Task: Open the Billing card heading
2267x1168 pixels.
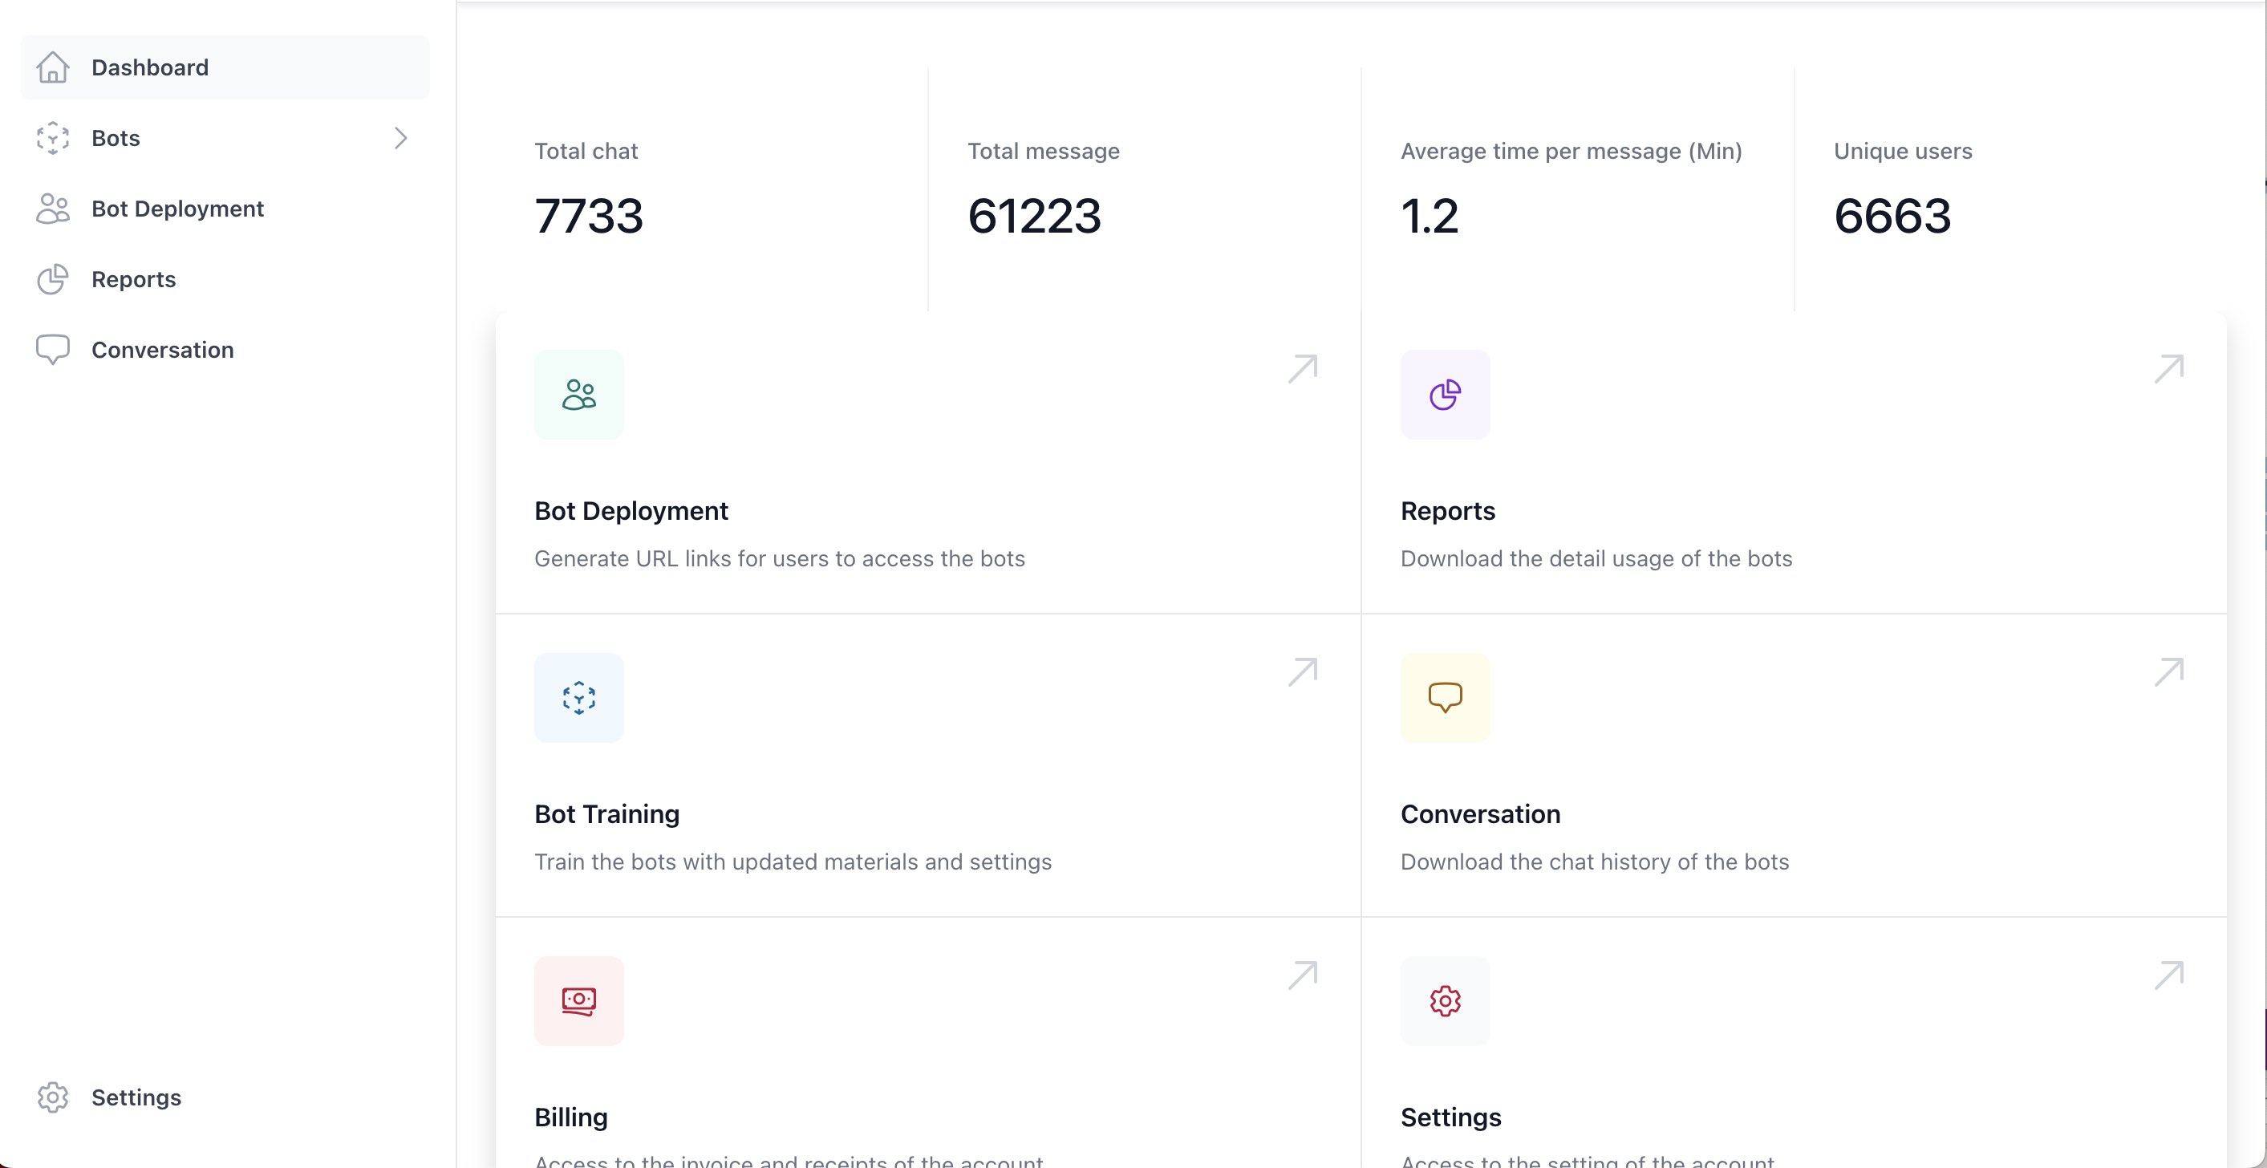Action: (x=570, y=1117)
